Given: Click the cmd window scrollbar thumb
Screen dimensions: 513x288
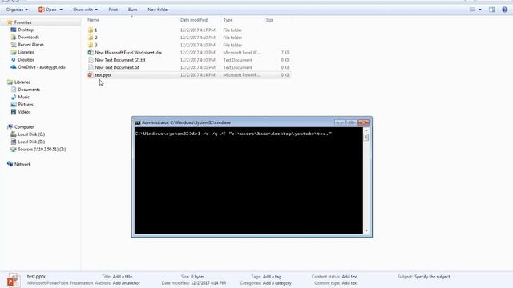Looking at the screenshot, I should pyautogui.click(x=366, y=138).
